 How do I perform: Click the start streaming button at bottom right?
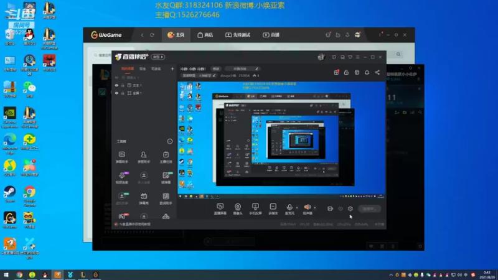point(369,209)
